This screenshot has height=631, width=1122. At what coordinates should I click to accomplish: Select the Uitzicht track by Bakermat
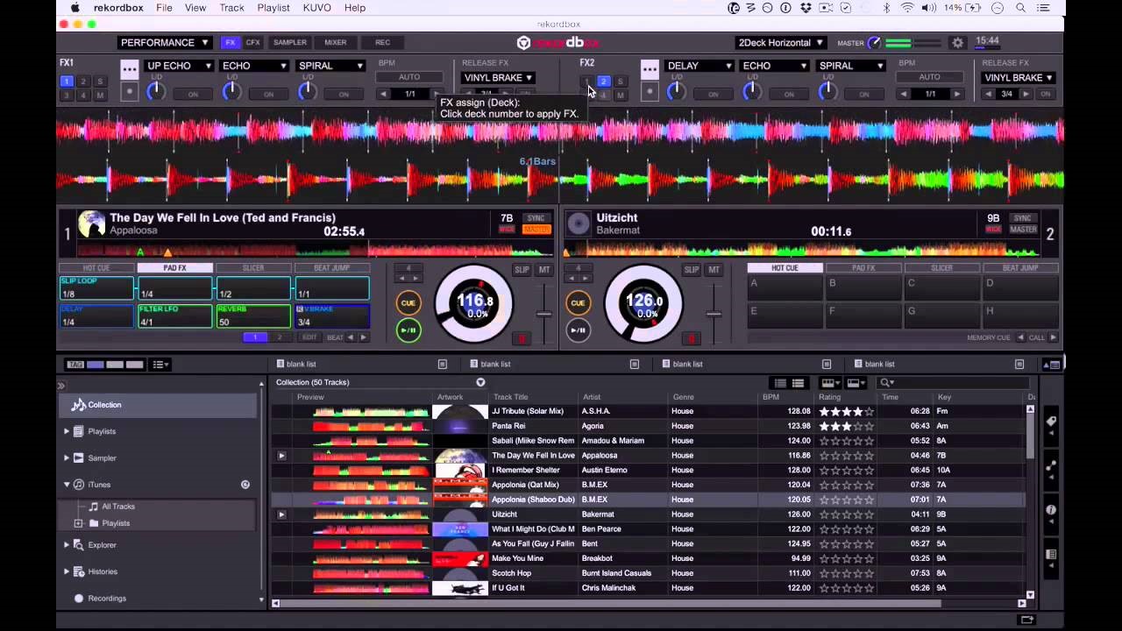pyautogui.click(x=526, y=514)
